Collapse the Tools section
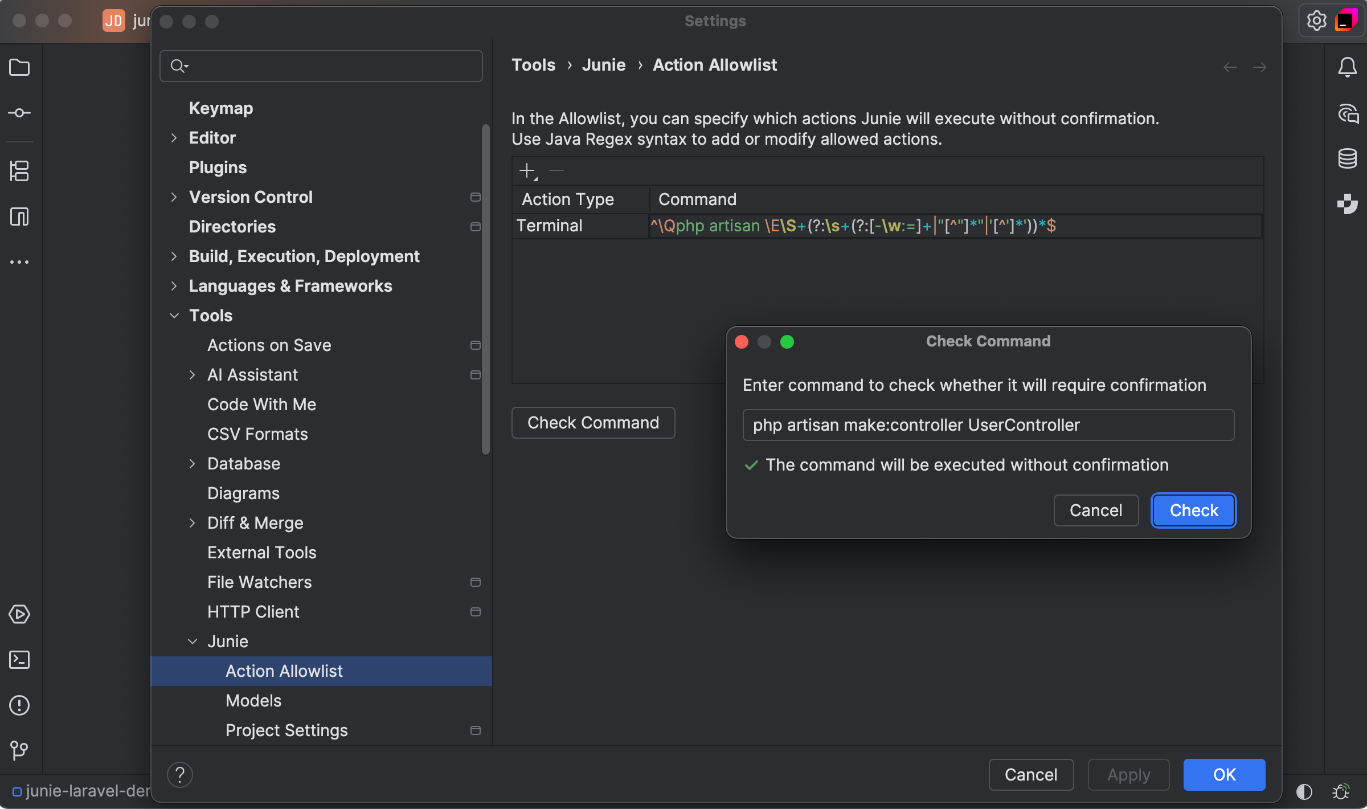 174,316
